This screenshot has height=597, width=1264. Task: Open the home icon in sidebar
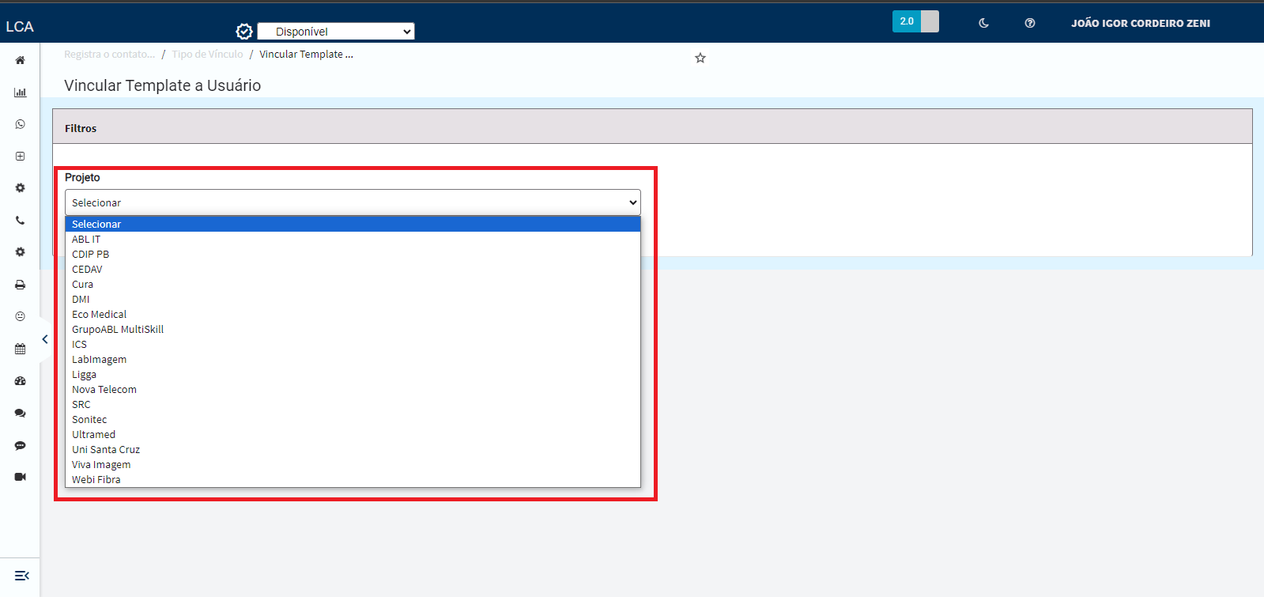pos(20,60)
